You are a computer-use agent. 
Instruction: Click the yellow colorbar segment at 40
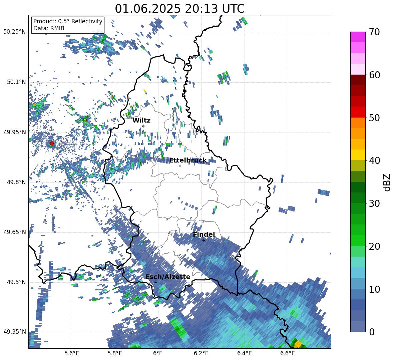[358, 155]
